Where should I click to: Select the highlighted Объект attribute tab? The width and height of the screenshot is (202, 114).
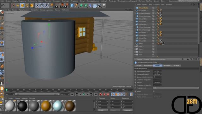coord(158,66)
